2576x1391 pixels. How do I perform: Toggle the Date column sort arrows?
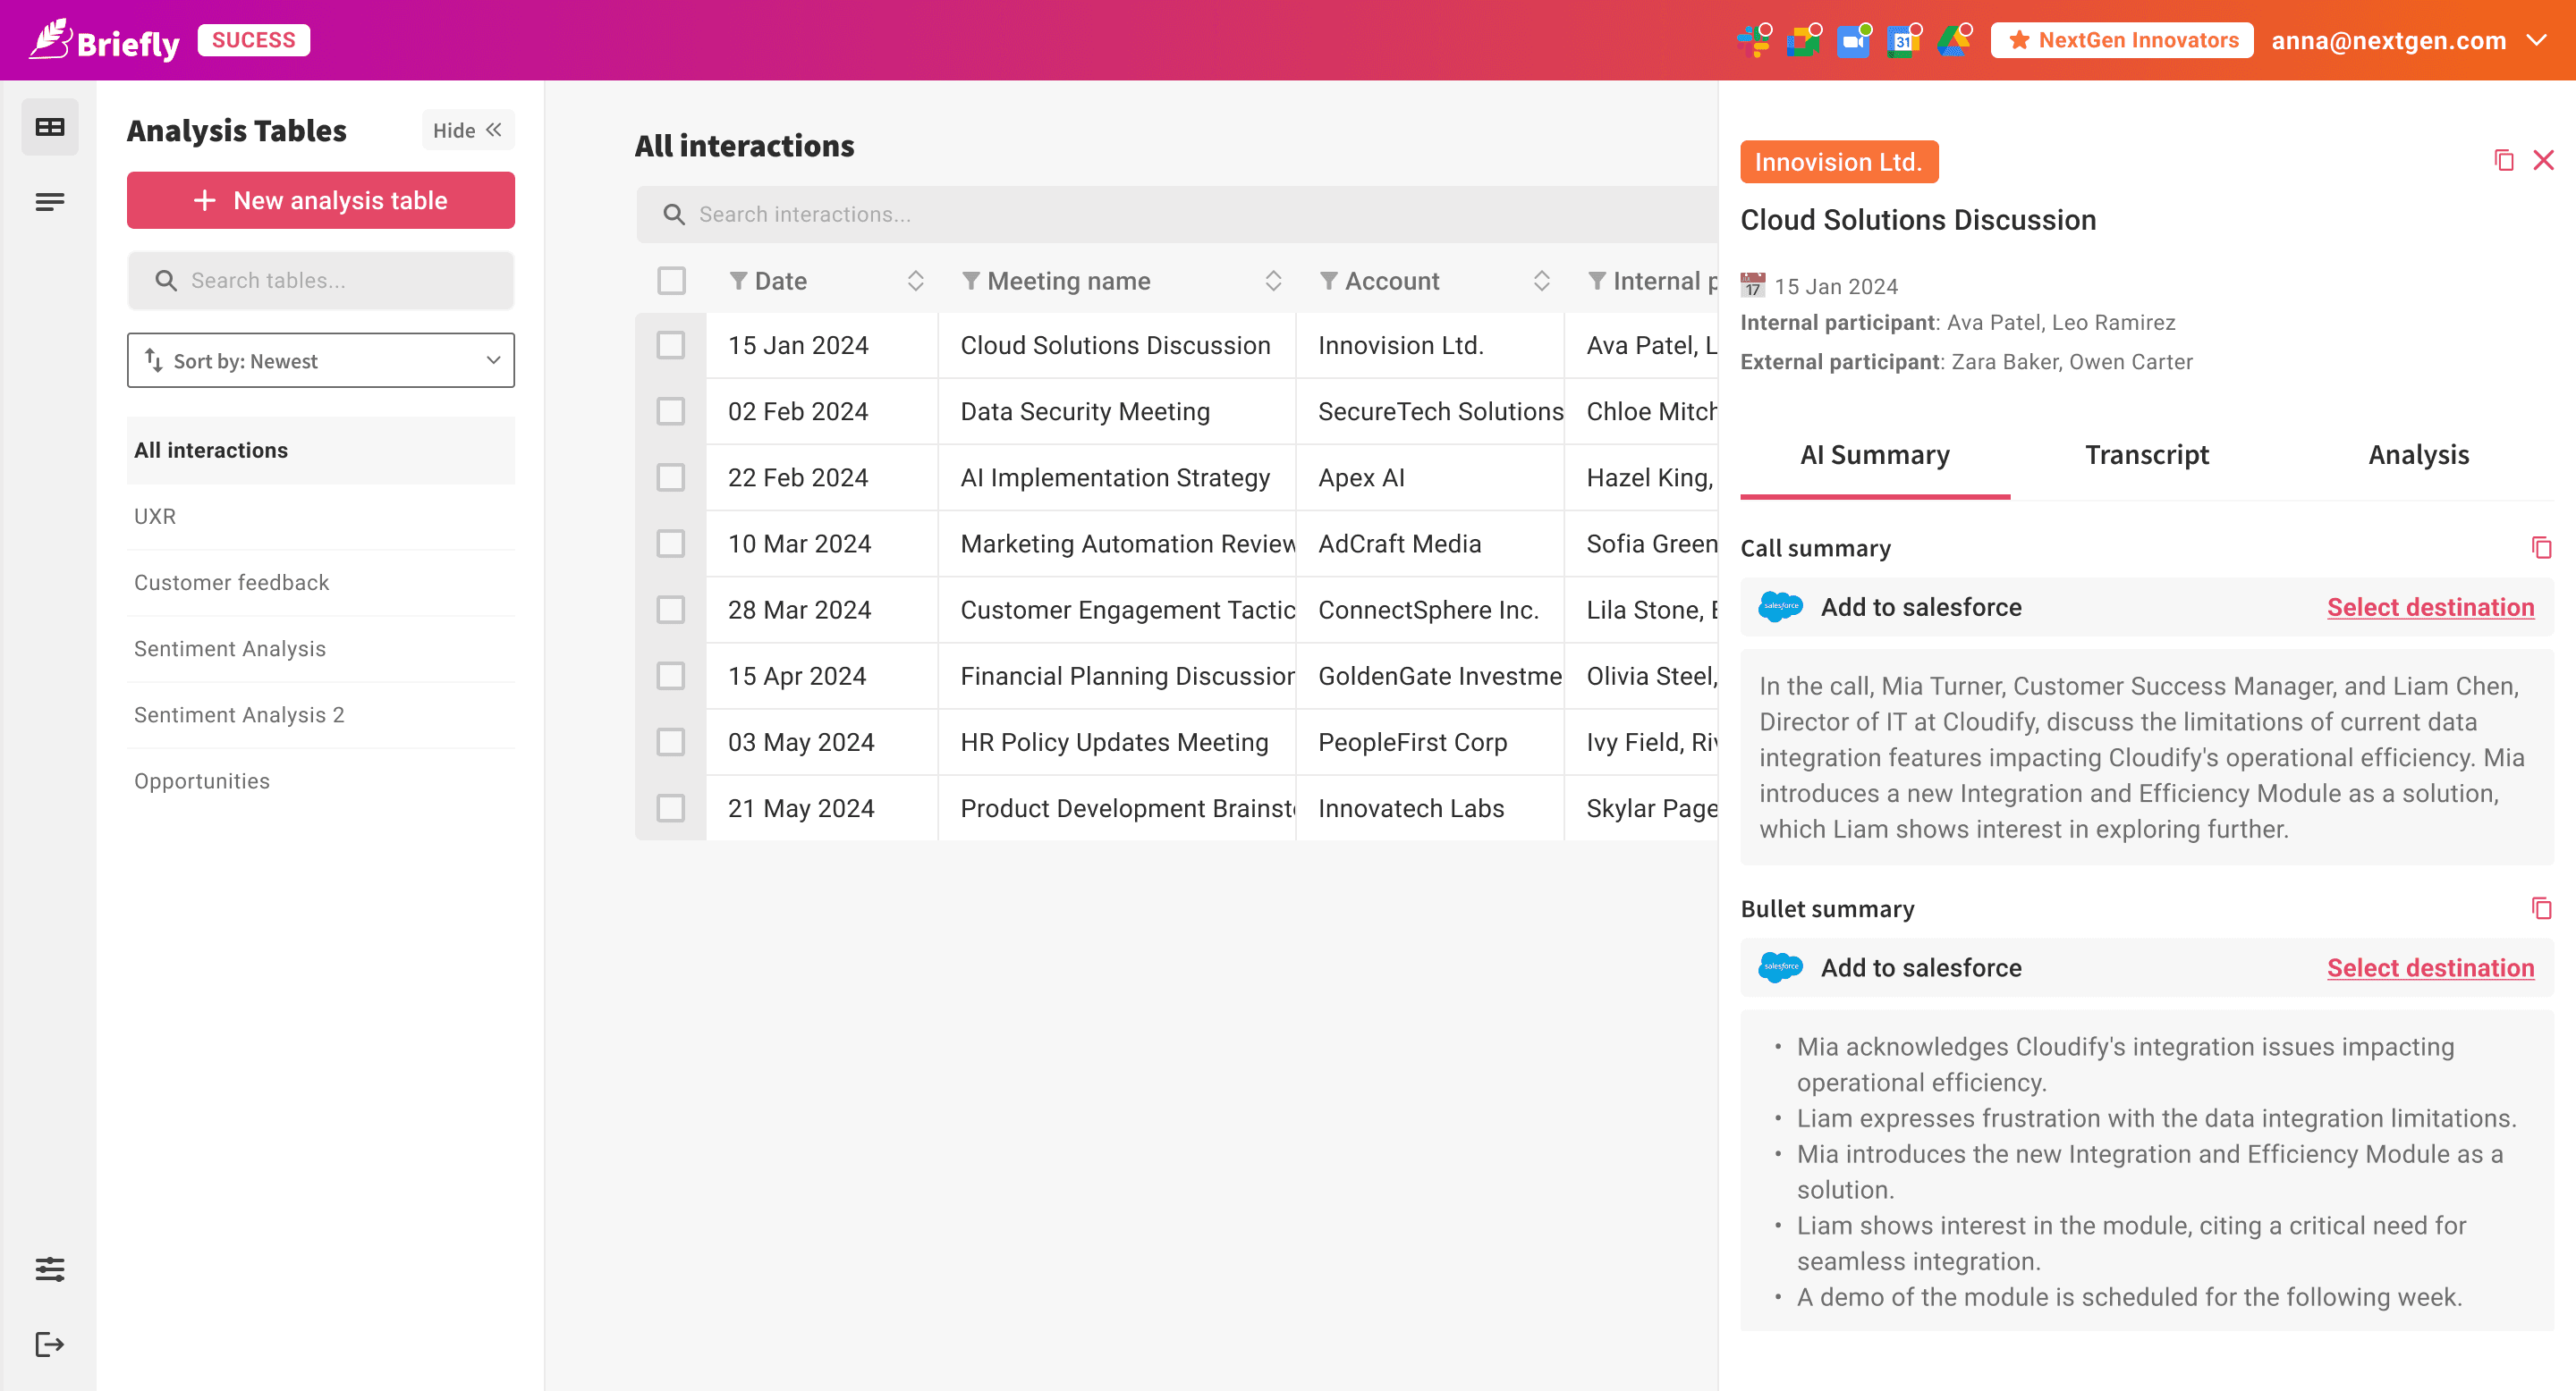915,281
